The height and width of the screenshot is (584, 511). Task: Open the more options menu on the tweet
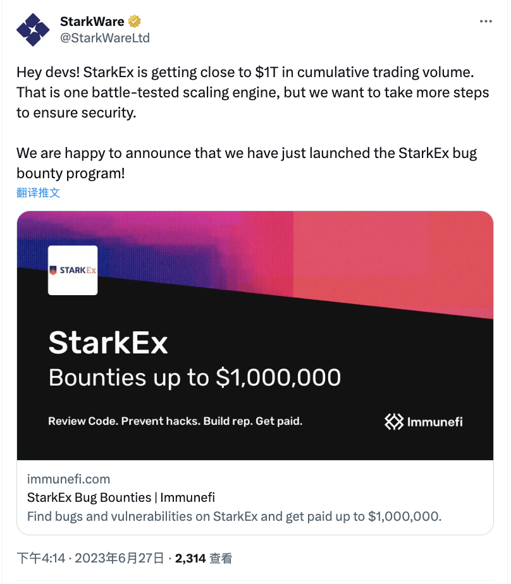click(x=486, y=20)
